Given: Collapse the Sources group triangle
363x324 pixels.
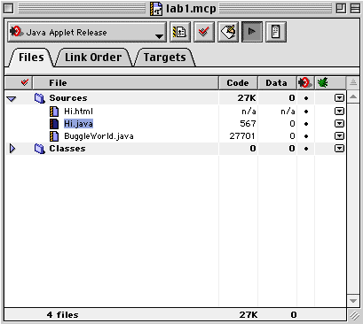Looking at the screenshot, I should (x=12, y=98).
